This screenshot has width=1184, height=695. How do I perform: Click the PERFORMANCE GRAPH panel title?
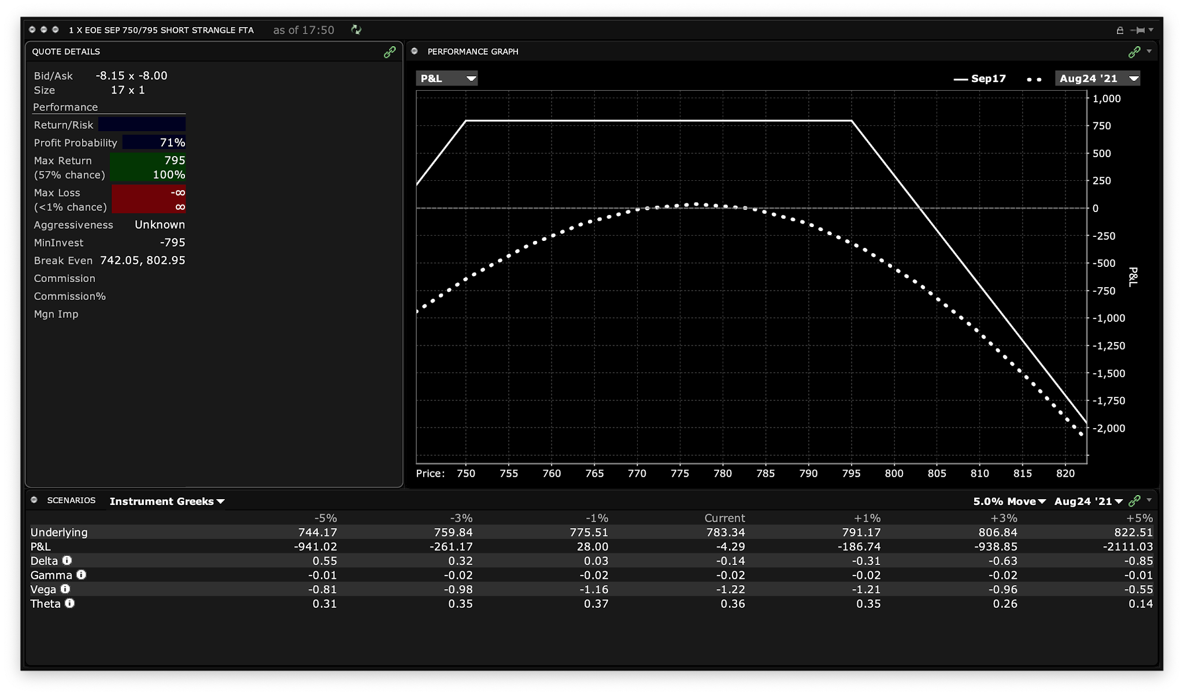coord(473,51)
